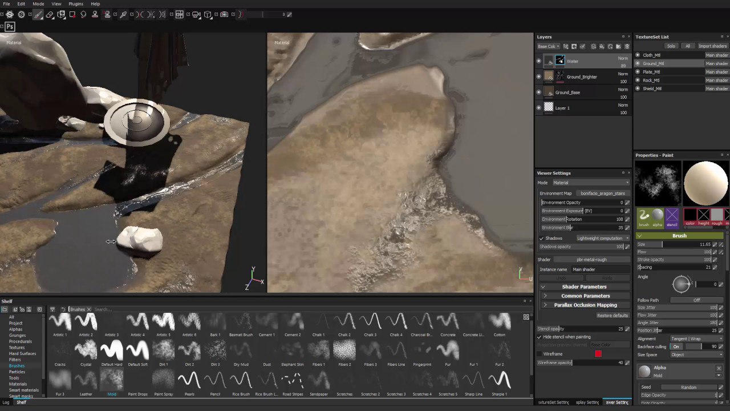Open the Base Color channel dropdown

point(549,46)
